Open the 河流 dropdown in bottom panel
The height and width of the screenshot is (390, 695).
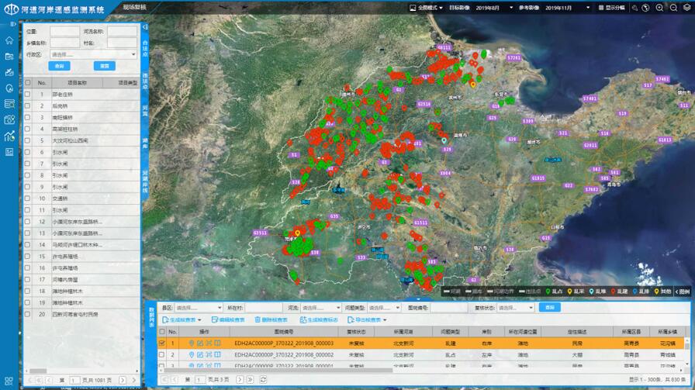320,308
